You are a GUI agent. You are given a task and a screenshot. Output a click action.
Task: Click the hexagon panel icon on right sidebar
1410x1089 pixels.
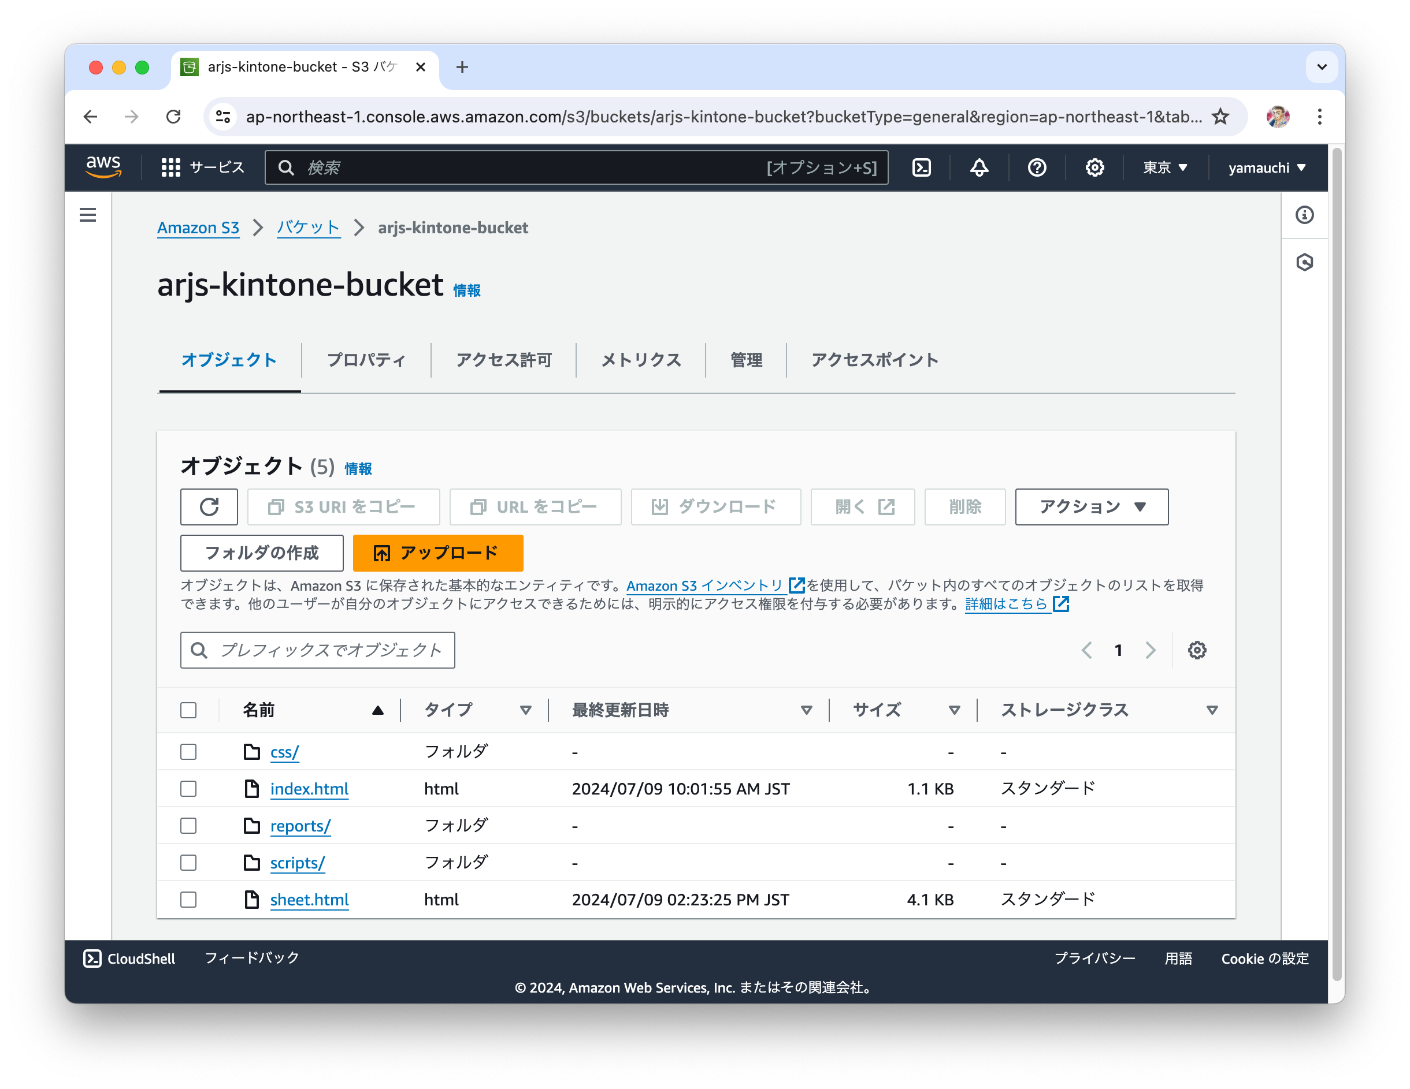pyautogui.click(x=1304, y=262)
